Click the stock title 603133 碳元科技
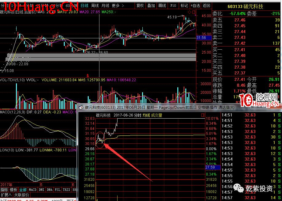The image size is (282, 201). (x=245, y=7)
